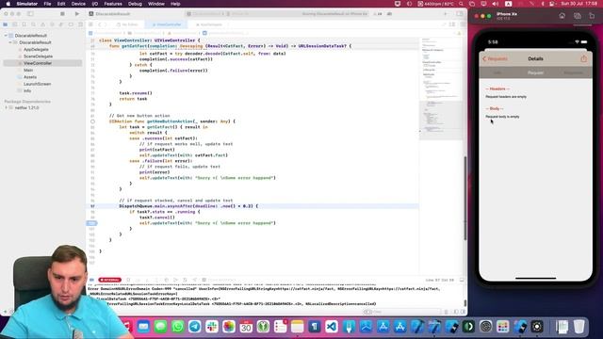Go back in editor history
The image size is (603, 339).
(99, 24)
